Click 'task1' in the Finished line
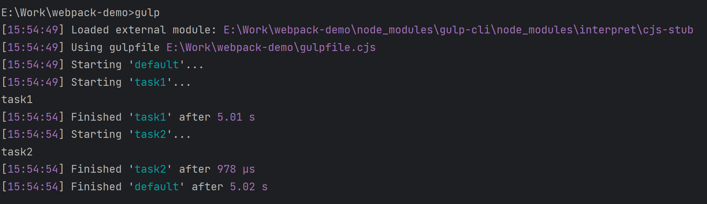This screenshot has height=204, width=707. (x=150, y=117)
